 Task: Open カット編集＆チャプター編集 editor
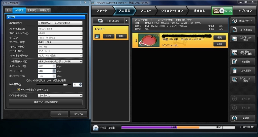pos(243,53)
